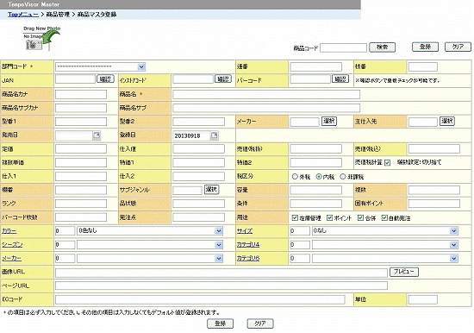Click the カラー label link
This screenshot has width=474, height=333.
tap(9, 231)
